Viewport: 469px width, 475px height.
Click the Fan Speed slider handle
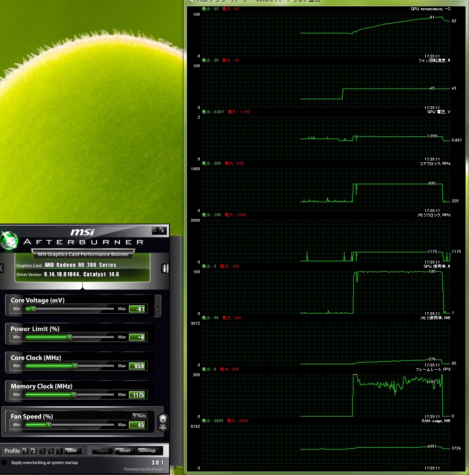coord(48,425)
